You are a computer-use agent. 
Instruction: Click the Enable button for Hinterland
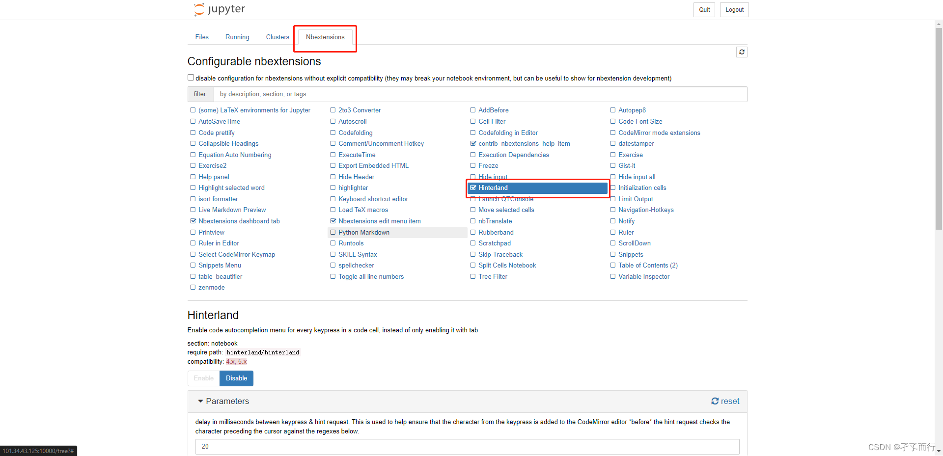[203, 378]
